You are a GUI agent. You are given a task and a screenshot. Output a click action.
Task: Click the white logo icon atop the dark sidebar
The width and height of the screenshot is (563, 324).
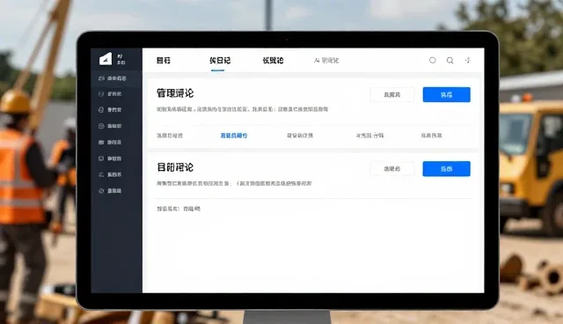pyautogui.click(x=106, y=59)
